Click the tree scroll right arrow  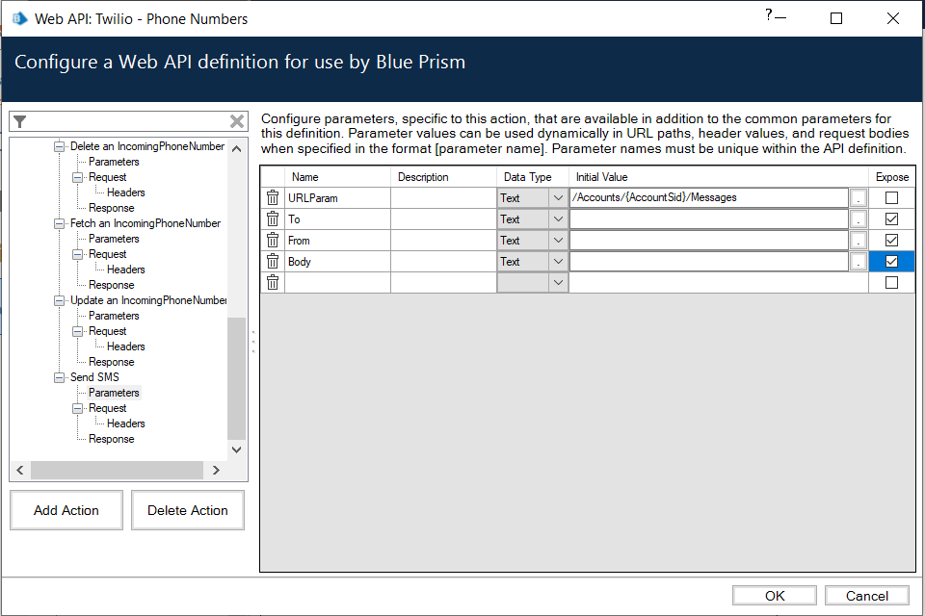click(x=216, y=470)
